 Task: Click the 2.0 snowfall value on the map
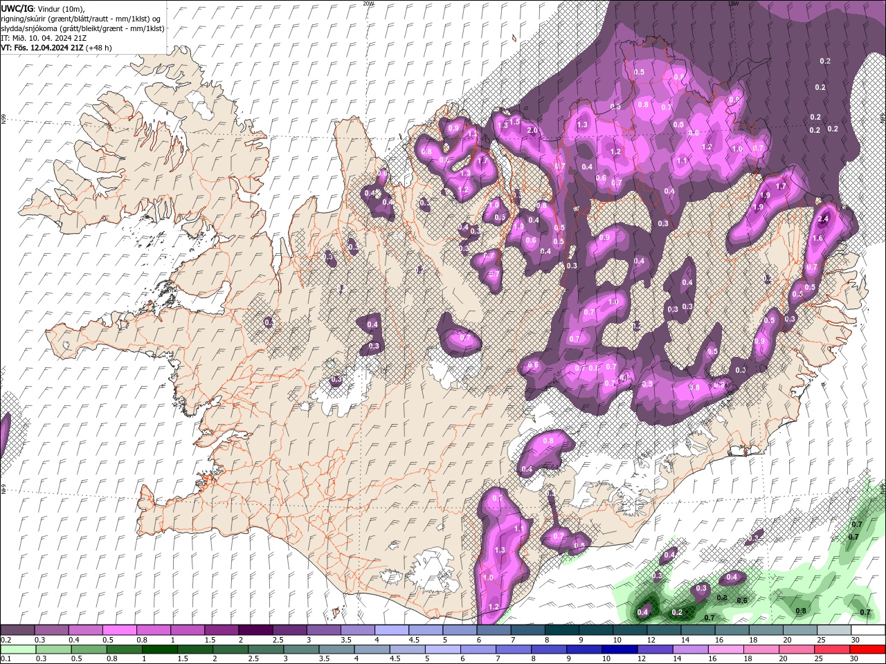532,130
